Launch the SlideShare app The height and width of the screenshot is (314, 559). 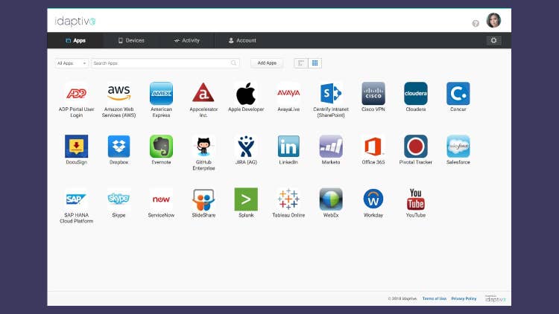(x=203, y=199)
